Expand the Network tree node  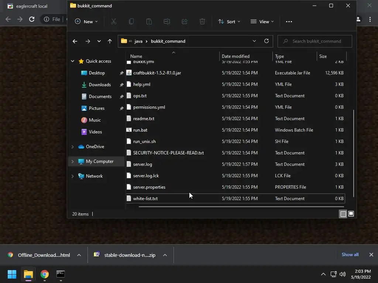73,176
